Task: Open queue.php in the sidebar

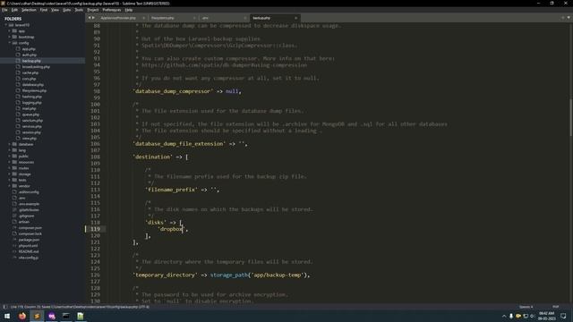Action: (30, 114)
